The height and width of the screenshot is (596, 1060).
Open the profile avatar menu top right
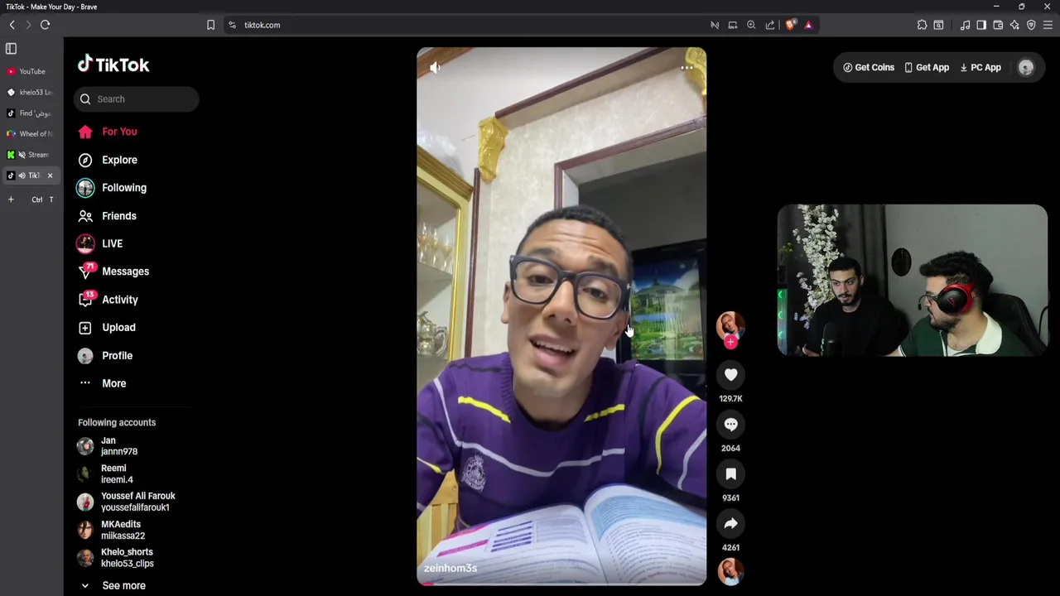pos(1026,68)
